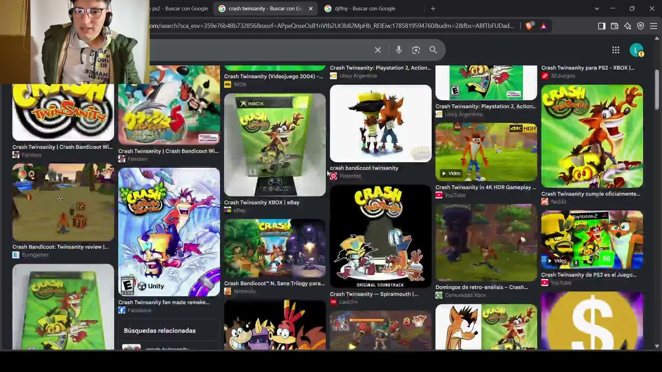The width and height of the screenshot is (662, 372).
Task: Open the browser hamburger main menu
Action: coord(653,26)
